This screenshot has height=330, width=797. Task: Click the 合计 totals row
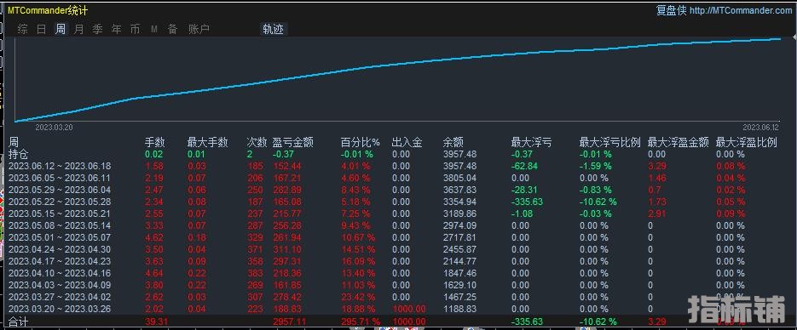[399, 321]
